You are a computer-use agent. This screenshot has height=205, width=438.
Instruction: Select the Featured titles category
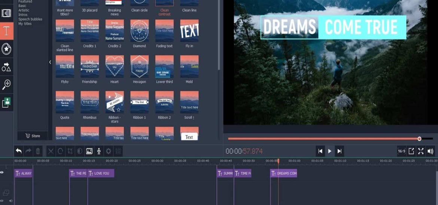25,1
